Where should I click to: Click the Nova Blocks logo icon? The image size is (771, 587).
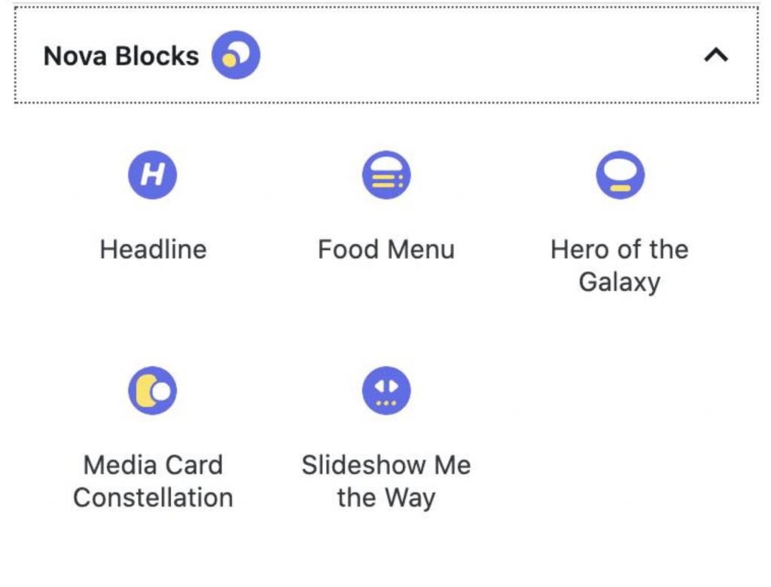pyautogui.click(x=236, y=54)
